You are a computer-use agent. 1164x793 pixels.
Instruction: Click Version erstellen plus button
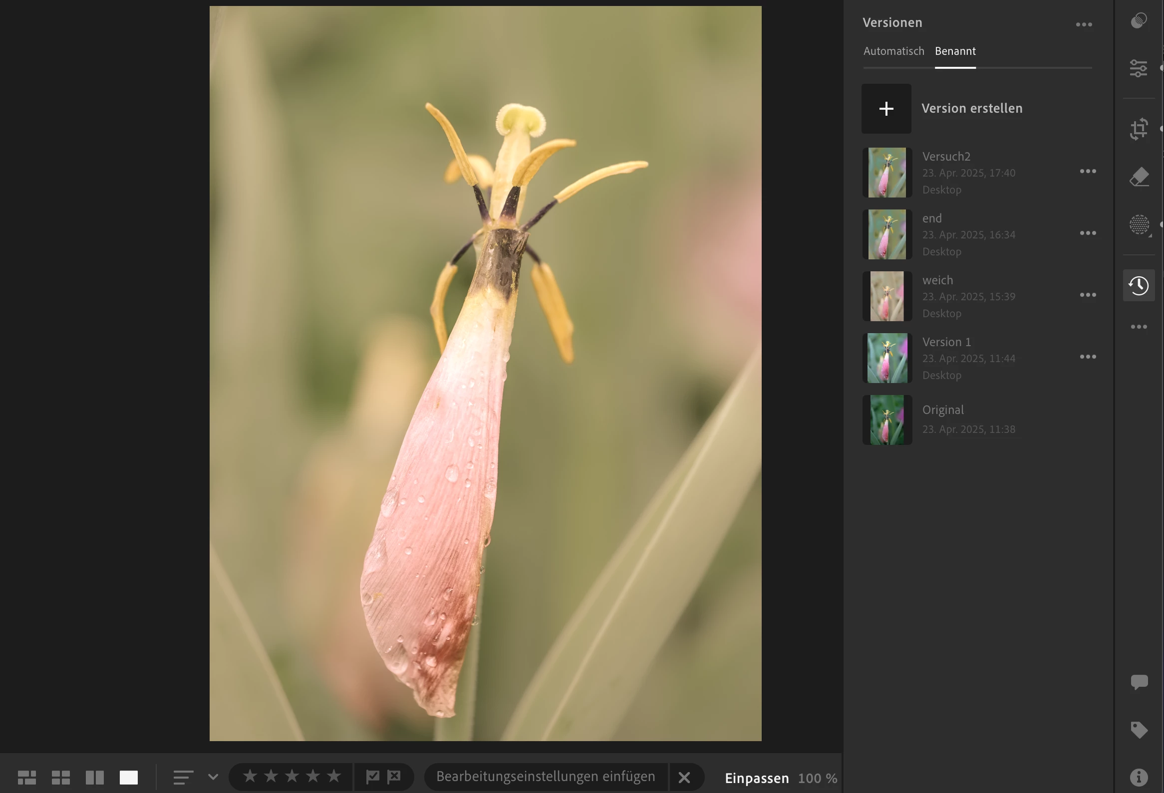pyautogui.click(x=886, y=109)
